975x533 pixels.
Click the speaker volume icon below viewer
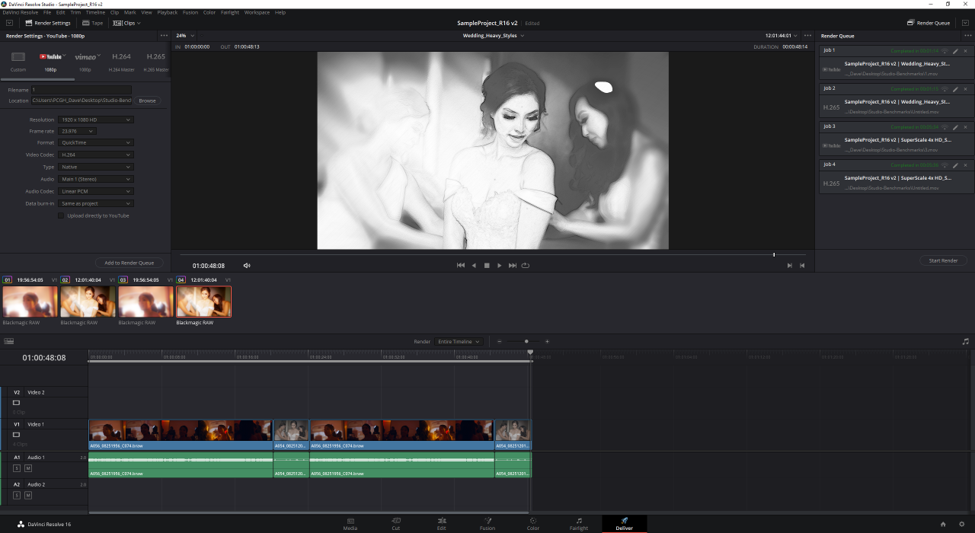pyautogui.click(x=247, y=266)
